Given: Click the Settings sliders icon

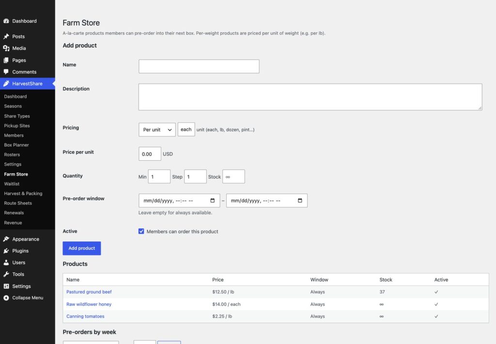Looking at the screenshot, I should coord(6,286).
